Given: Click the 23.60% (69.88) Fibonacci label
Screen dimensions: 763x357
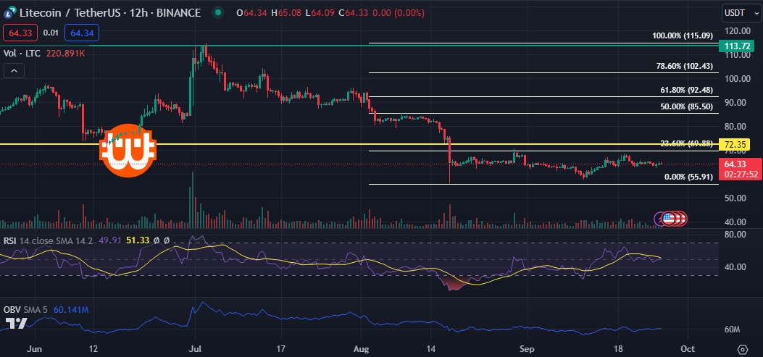Looking at the screenshot, I should (687, 143).
